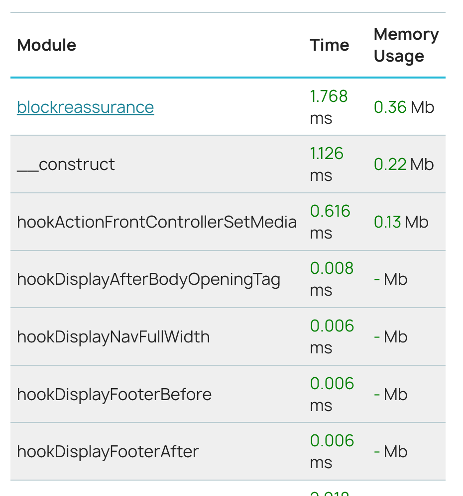Click the 0.22 Mb memory value

[404, 165]
